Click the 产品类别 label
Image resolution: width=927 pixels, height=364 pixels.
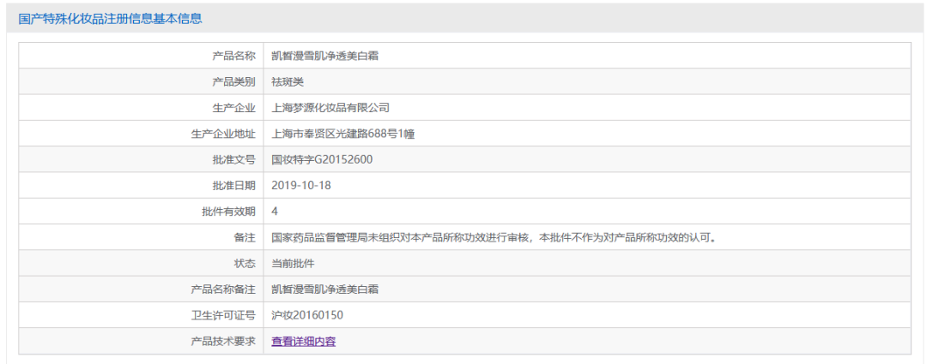pyautogui.click(x=233, y=81)
